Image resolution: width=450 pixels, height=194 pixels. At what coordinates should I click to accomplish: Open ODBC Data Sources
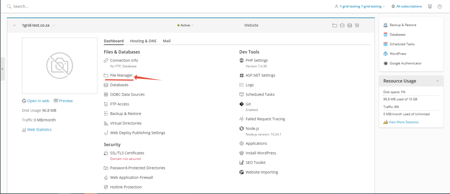(127, 95)
